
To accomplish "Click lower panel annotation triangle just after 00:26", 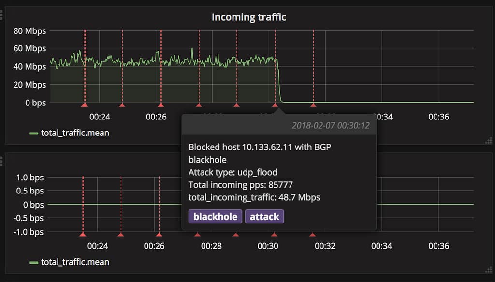I will tap(160, 234).
